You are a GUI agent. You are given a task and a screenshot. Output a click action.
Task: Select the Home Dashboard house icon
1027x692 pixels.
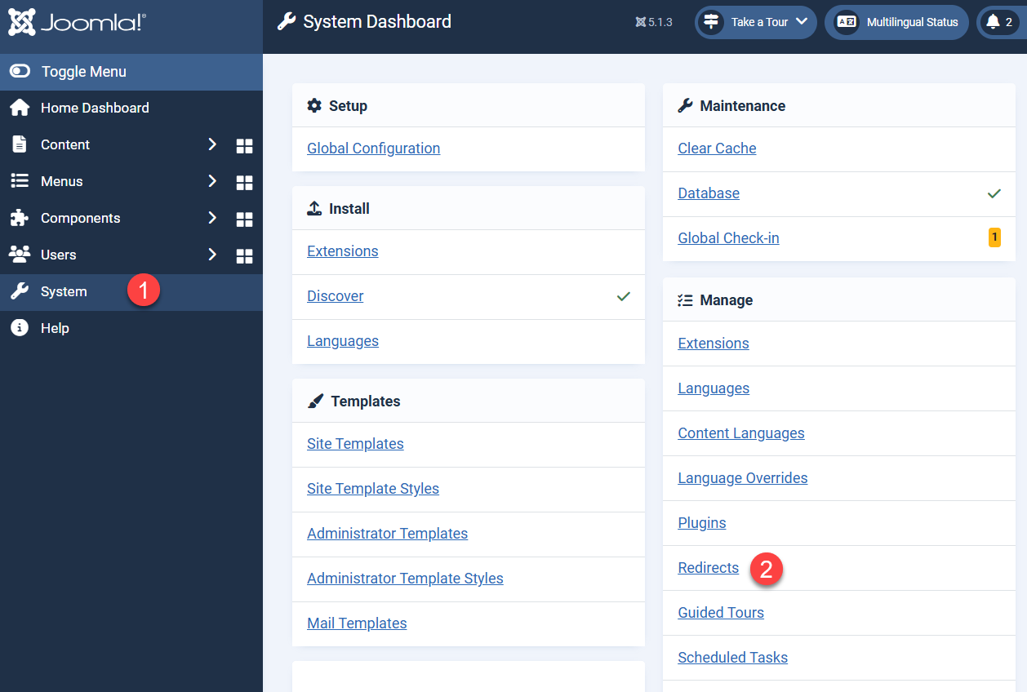19,108
